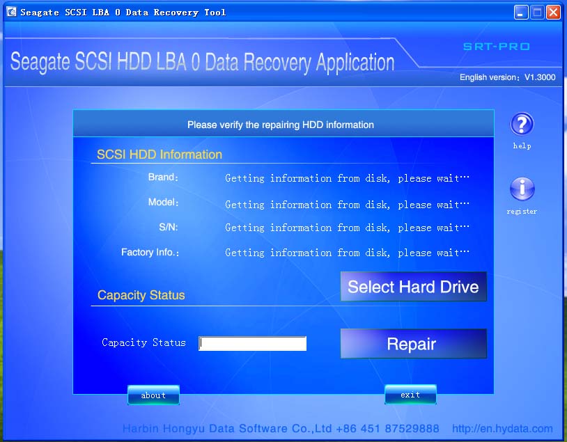Screen dimensions: 567x442
Task: Click the S/N label
Action: coord(169,227)
